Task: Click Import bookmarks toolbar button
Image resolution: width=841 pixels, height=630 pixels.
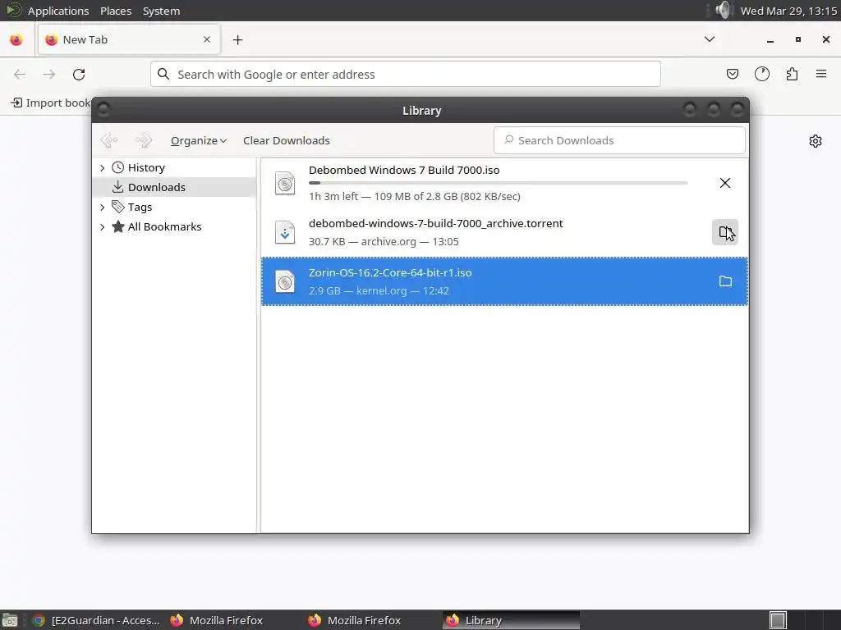Action: tap(52, 103)
